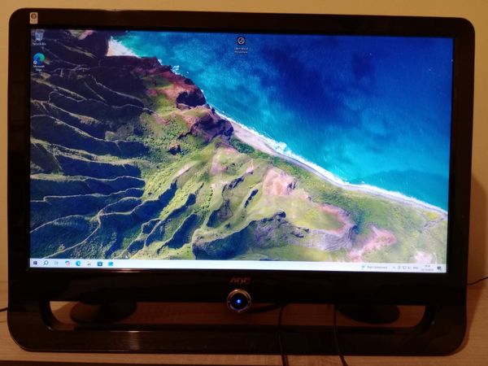Launch Microsoft Edge from the taskbar
Screen dimensions: 488x366
click(78, 263)
